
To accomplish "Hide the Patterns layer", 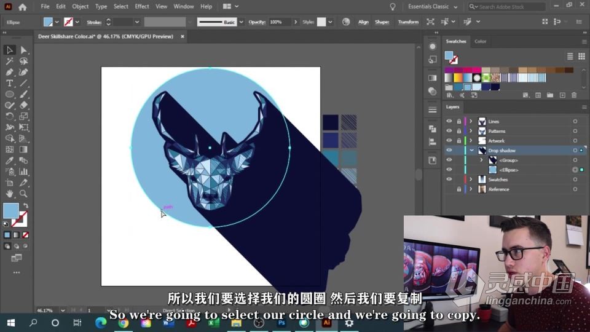I will click(449, 131).
